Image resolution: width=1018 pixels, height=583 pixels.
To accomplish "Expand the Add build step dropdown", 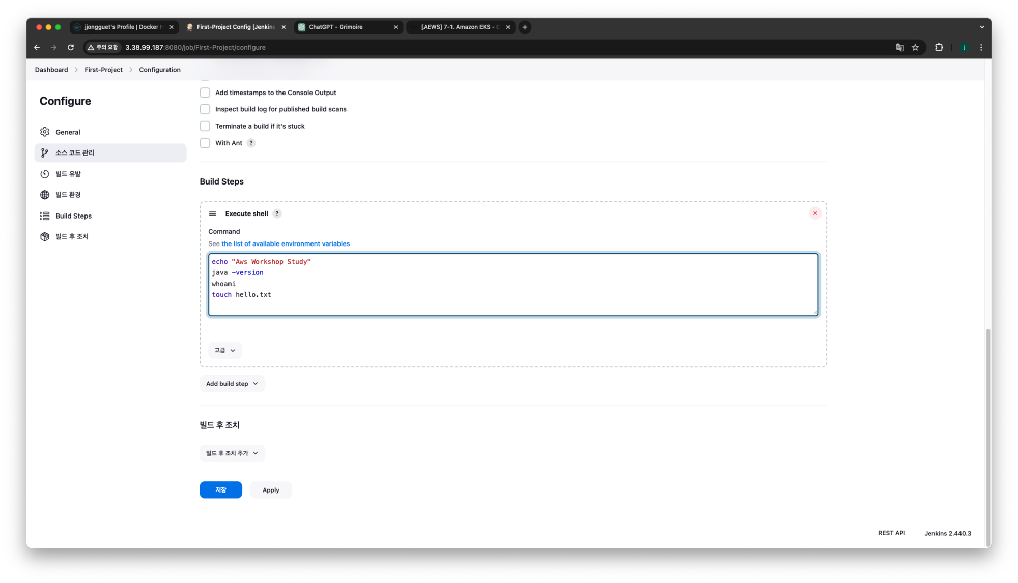I will coord(232,384).
